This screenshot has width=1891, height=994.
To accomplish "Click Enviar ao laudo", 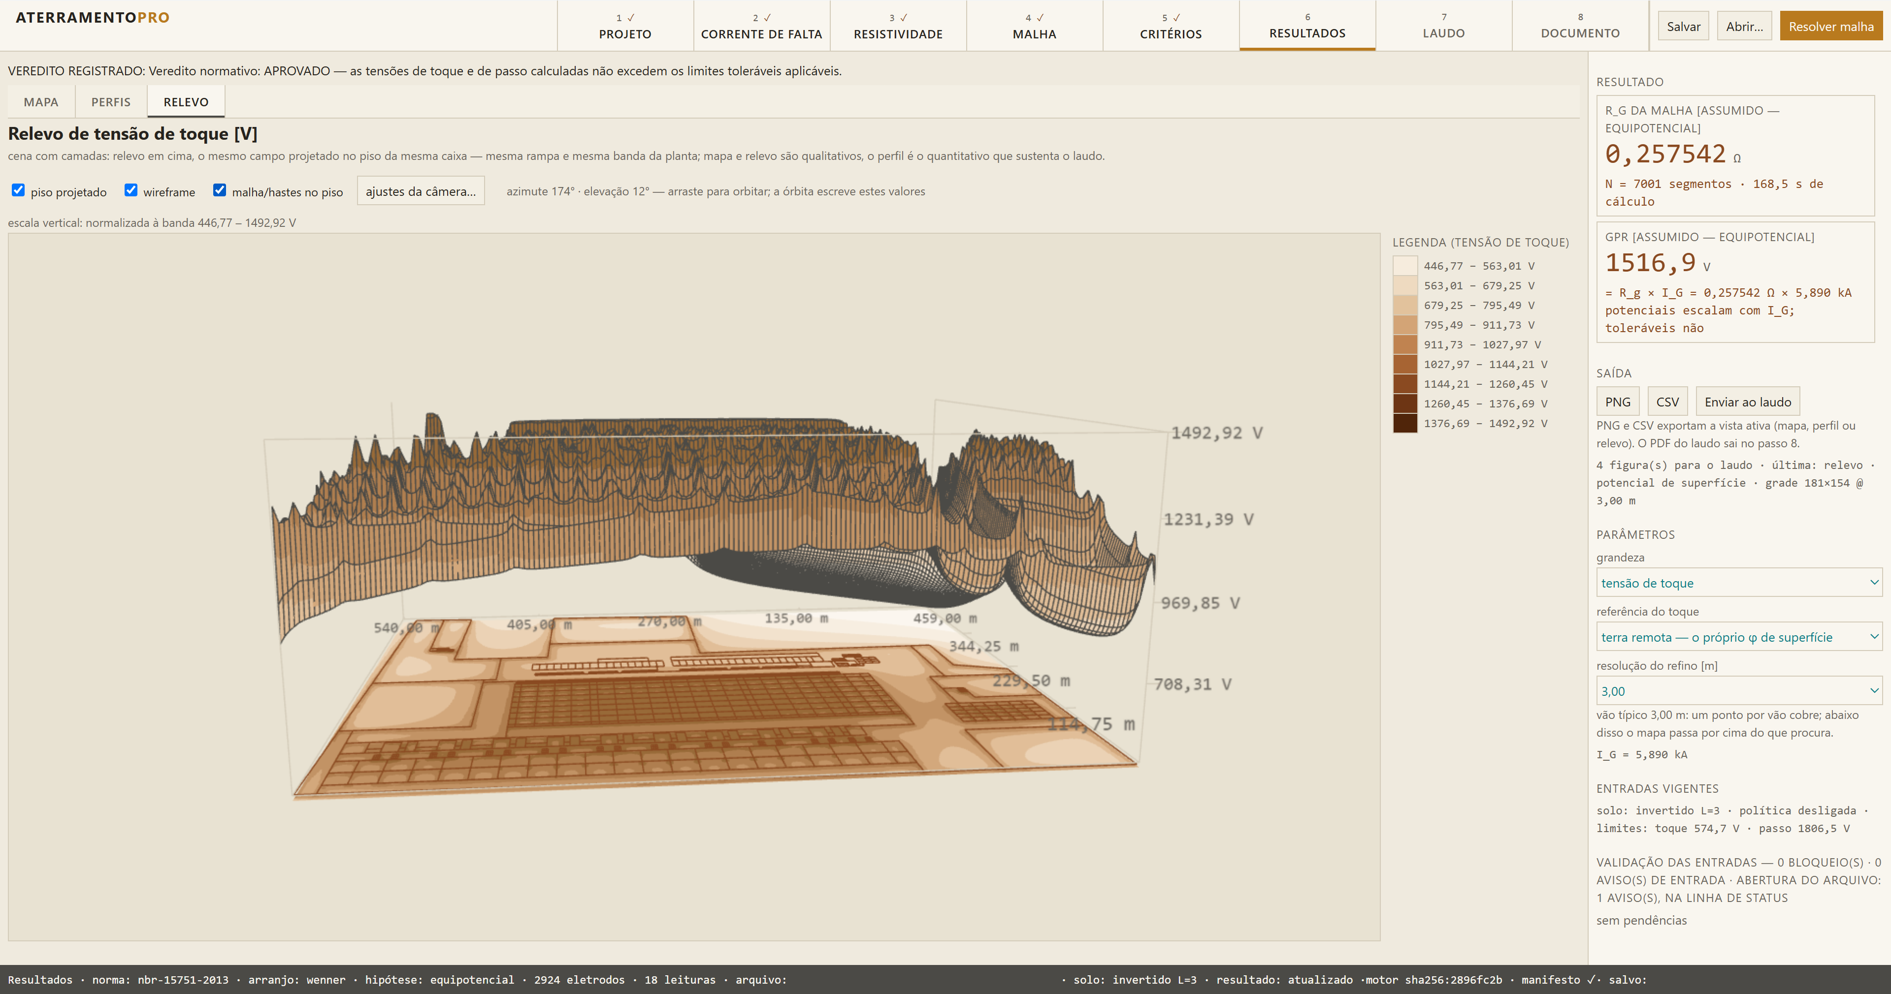I will [1747, 401].
